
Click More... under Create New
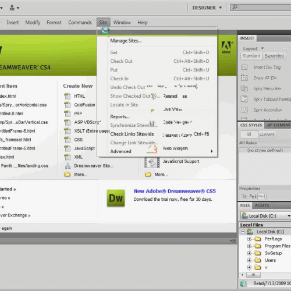80,175
